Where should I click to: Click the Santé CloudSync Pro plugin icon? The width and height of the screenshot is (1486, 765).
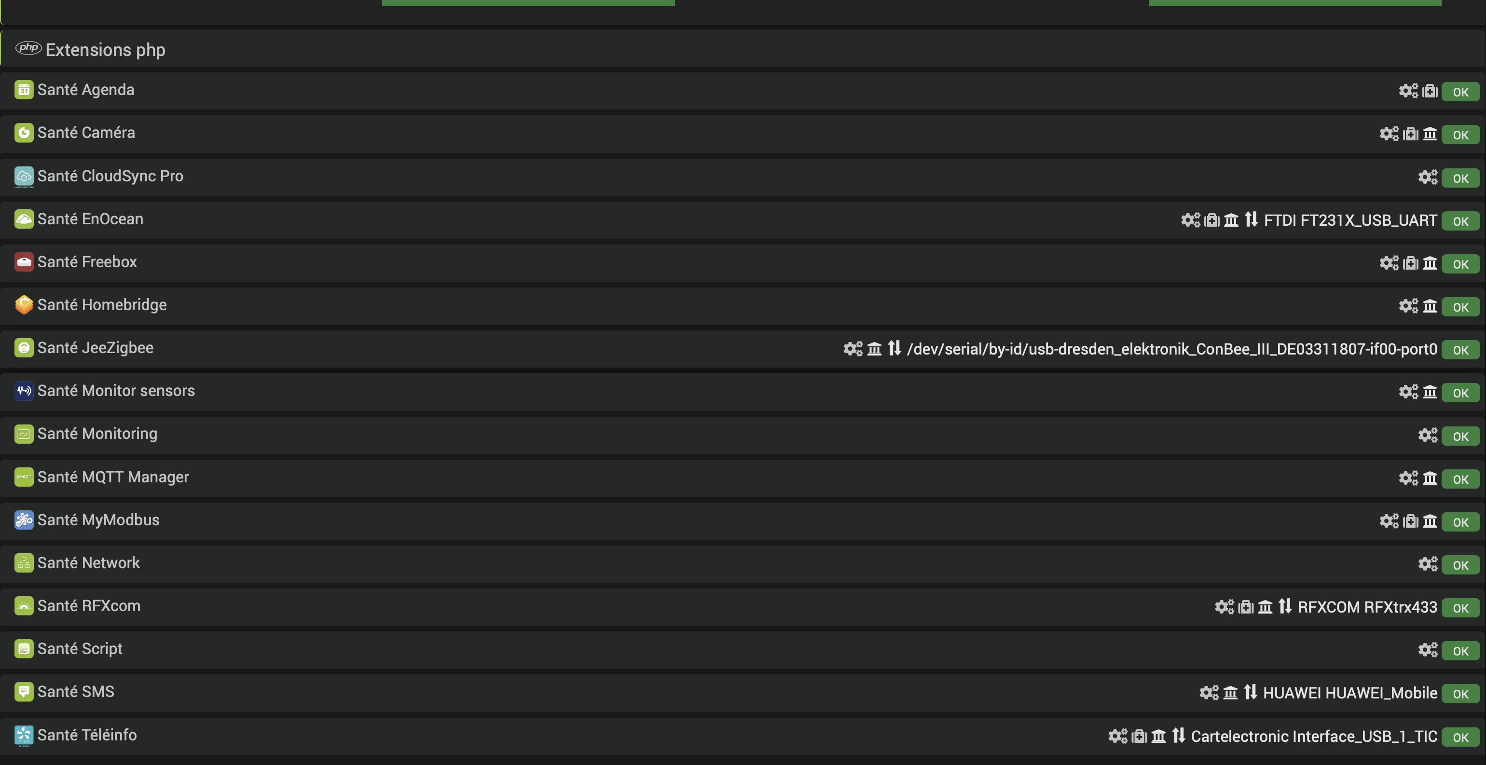24,177
